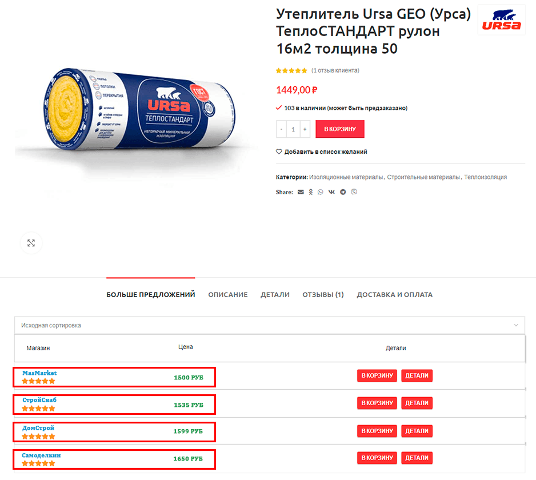Open the Отзывы (1) tab
536x480 pixels.
pos(323,295)
